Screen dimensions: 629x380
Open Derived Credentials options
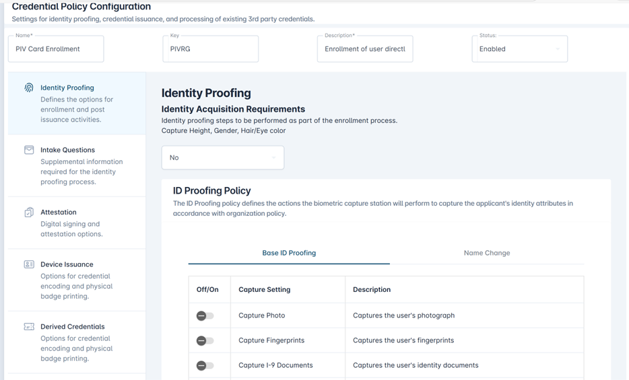(72, 327)
